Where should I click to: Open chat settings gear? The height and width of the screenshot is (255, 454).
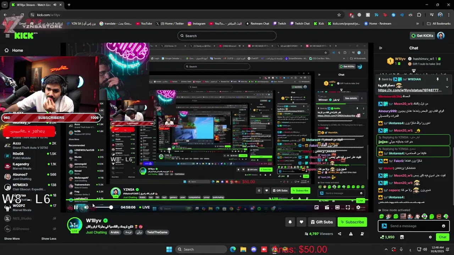click(430, 237)
